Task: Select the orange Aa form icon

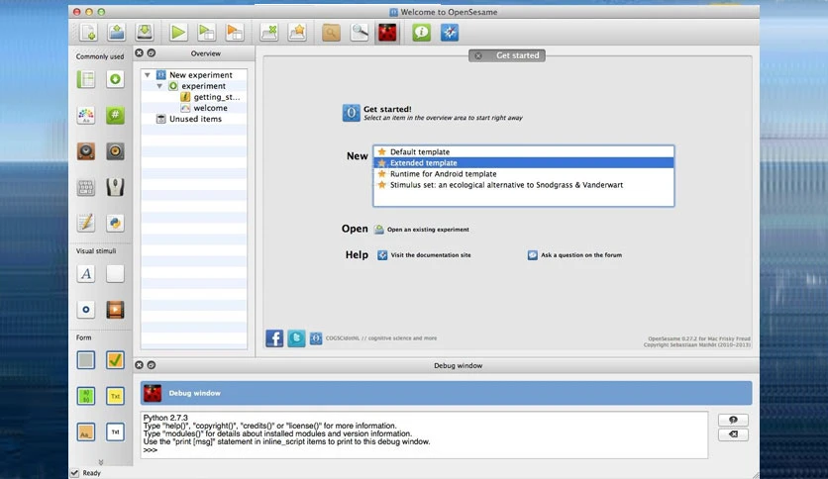Action: coord(86,432)
